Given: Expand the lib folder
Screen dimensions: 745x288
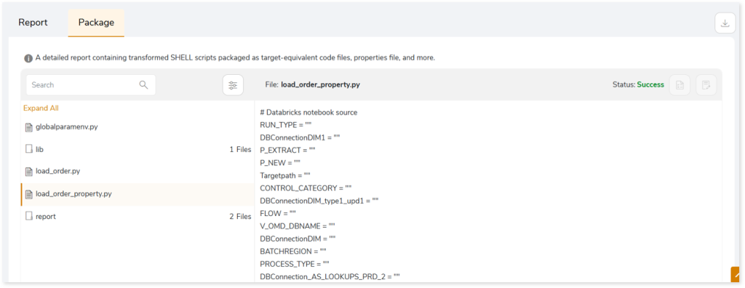Looking at the screenshot, I should [x=138, y=149].
